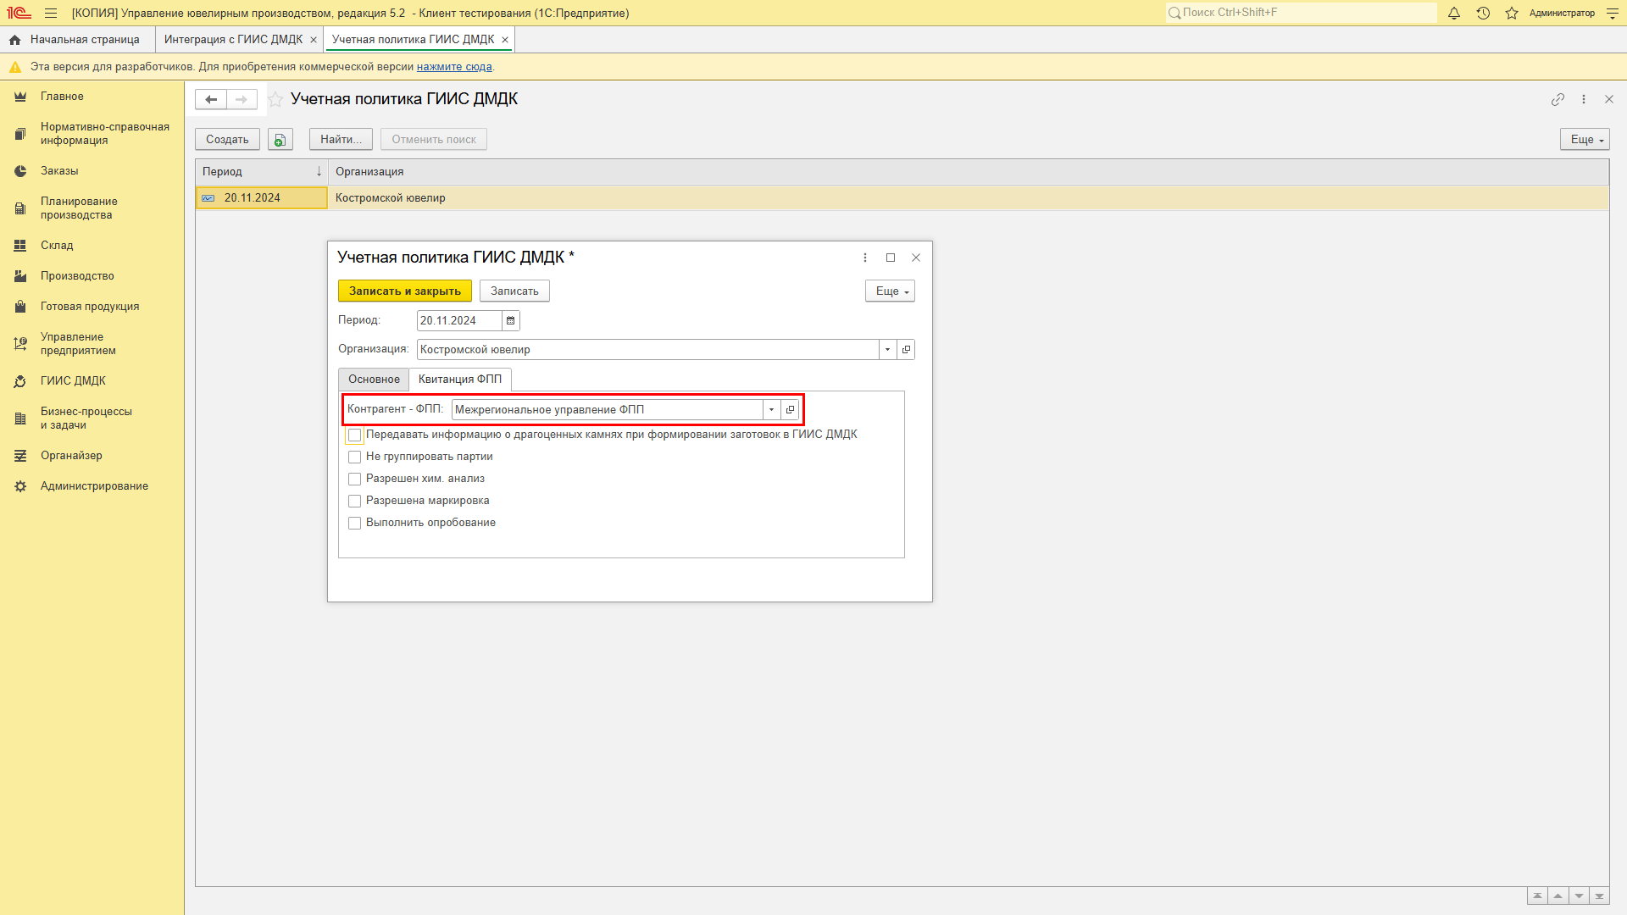Jump to list start arrow button
The width and height of the screenshot is (1627, 915).
click(1537, 896)
